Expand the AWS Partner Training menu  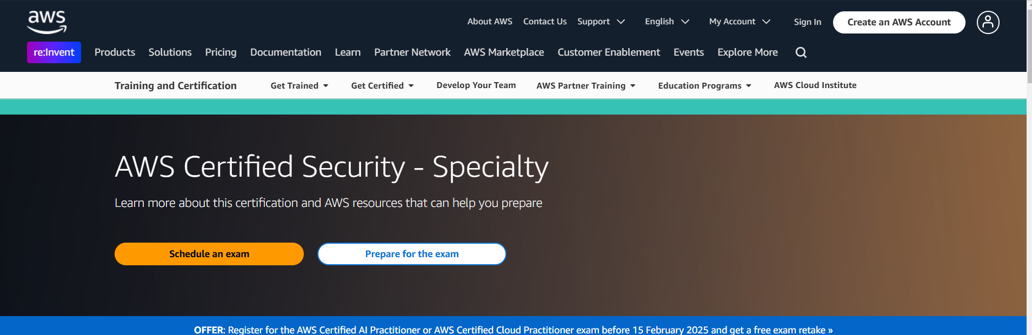586,85
